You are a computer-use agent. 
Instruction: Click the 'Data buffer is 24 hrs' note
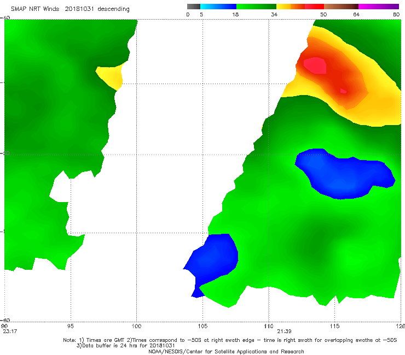(126, 346)
